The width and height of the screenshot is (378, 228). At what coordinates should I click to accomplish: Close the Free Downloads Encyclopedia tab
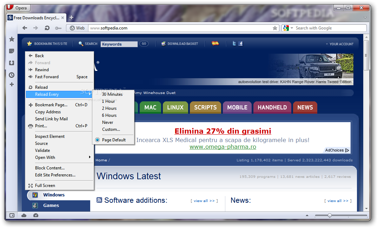[63, 18]
